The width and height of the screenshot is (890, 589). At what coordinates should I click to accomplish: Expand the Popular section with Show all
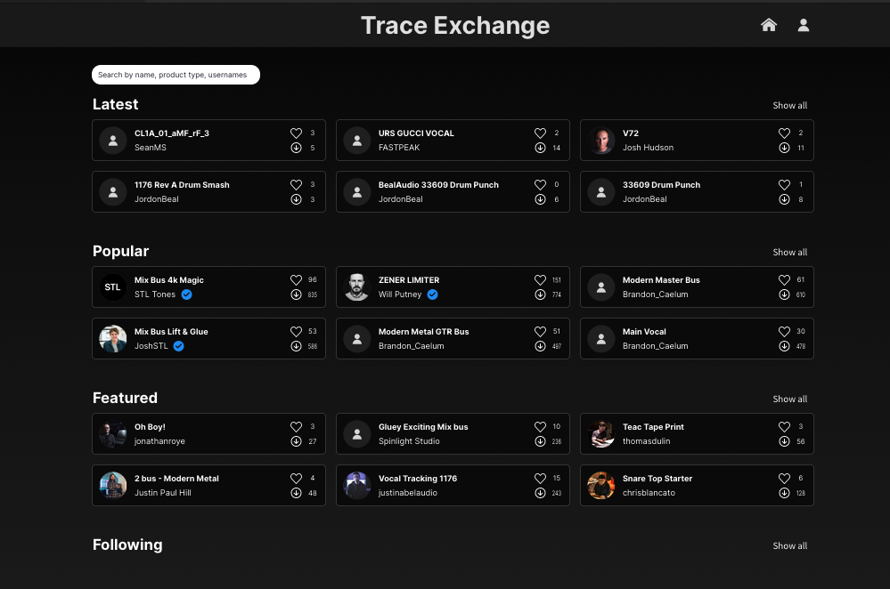(x=789, y=253)
